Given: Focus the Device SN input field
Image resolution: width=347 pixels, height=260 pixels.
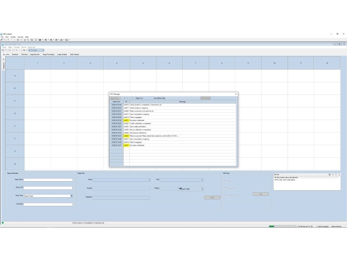Looking at the screenshot, I should (x=48, y=188).
